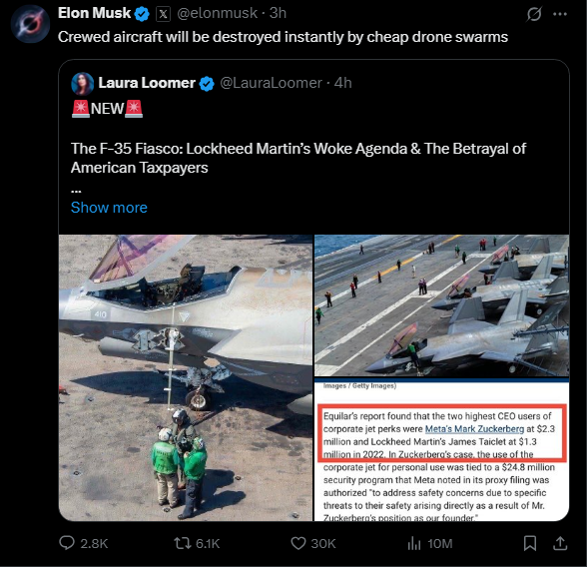This screenshot has width=587, height=567.
Task: Open the three-dot more options menu
Action: (560, 14)
